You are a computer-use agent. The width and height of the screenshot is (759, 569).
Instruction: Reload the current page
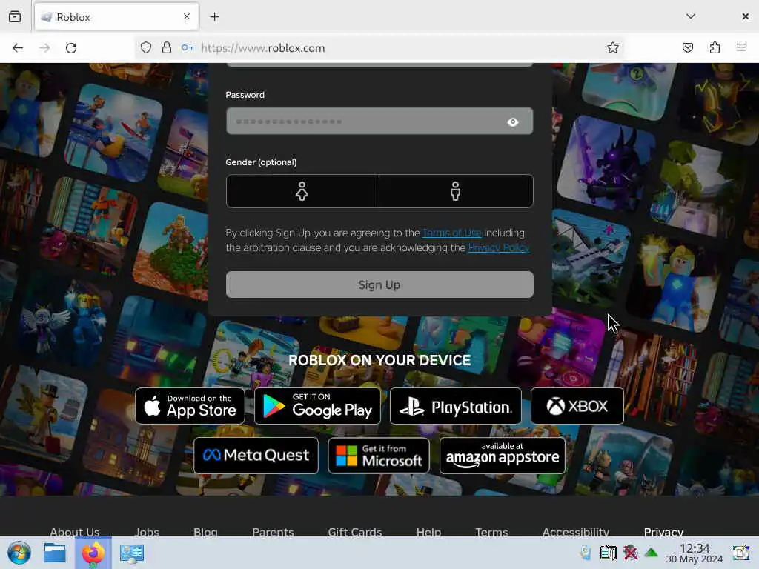click(x=71, y=48)
